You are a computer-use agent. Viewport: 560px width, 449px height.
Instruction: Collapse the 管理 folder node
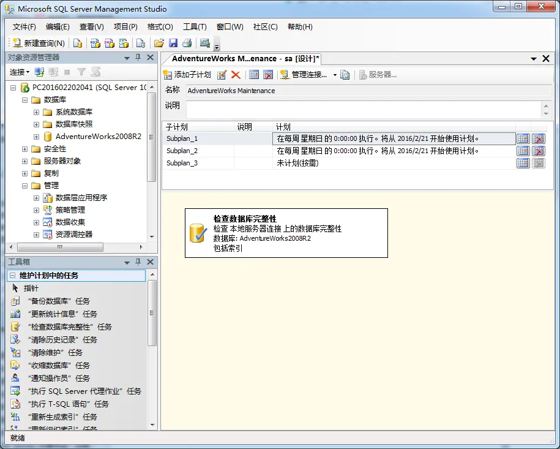tap(24, 186)
